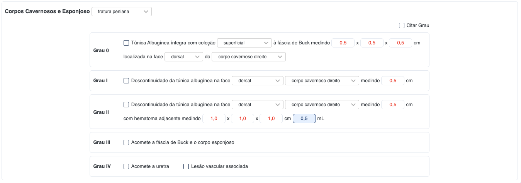
Task: Enable the 'Lesão vascular associada' checkbox
Action: pyautogui.click(x=186, y=166)
